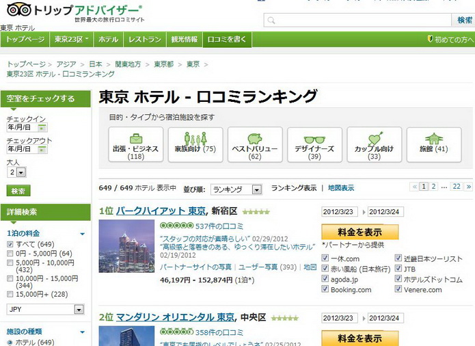Viewport: 475px width, 346px height.
Task: Uncheck agoda.jp partner checkbox
Action: point(325,279)
